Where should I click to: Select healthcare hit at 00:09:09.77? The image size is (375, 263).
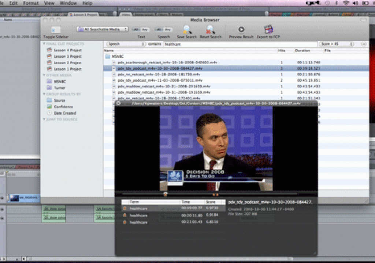click(173, 208)
